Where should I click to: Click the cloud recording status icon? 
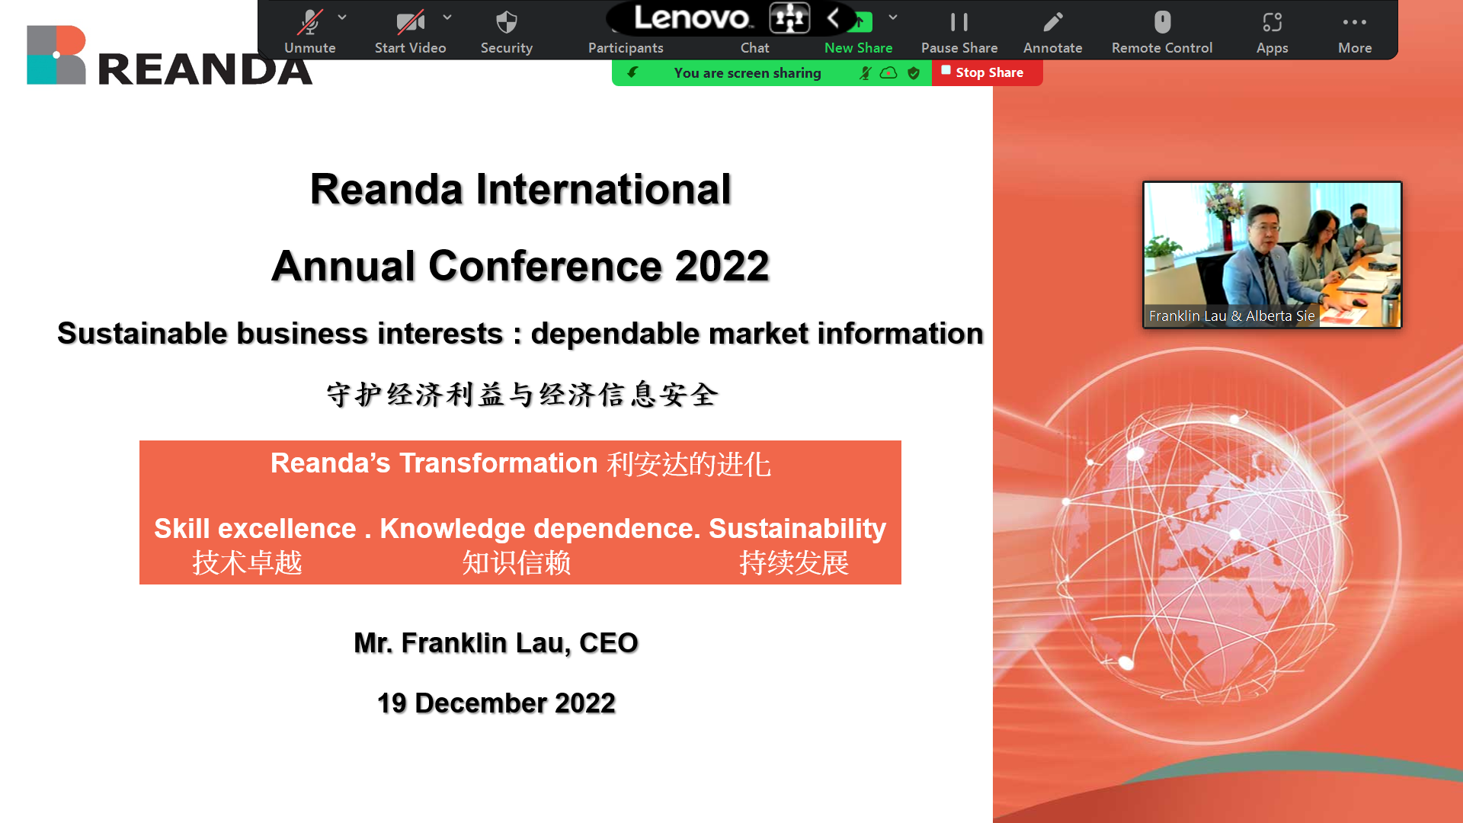[x=888, y=73]
